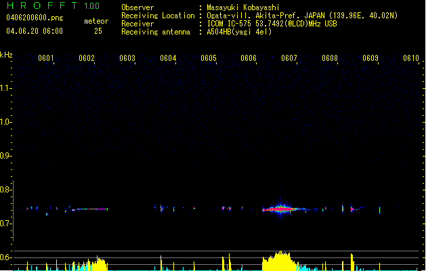Click the 0604 time axis marker
426x271 pixels.
coord(168,58)
